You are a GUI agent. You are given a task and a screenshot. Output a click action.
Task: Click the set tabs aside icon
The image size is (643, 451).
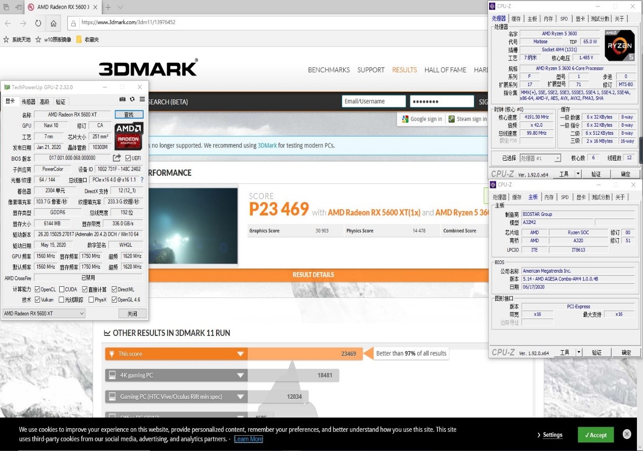[x=19, y=7]
